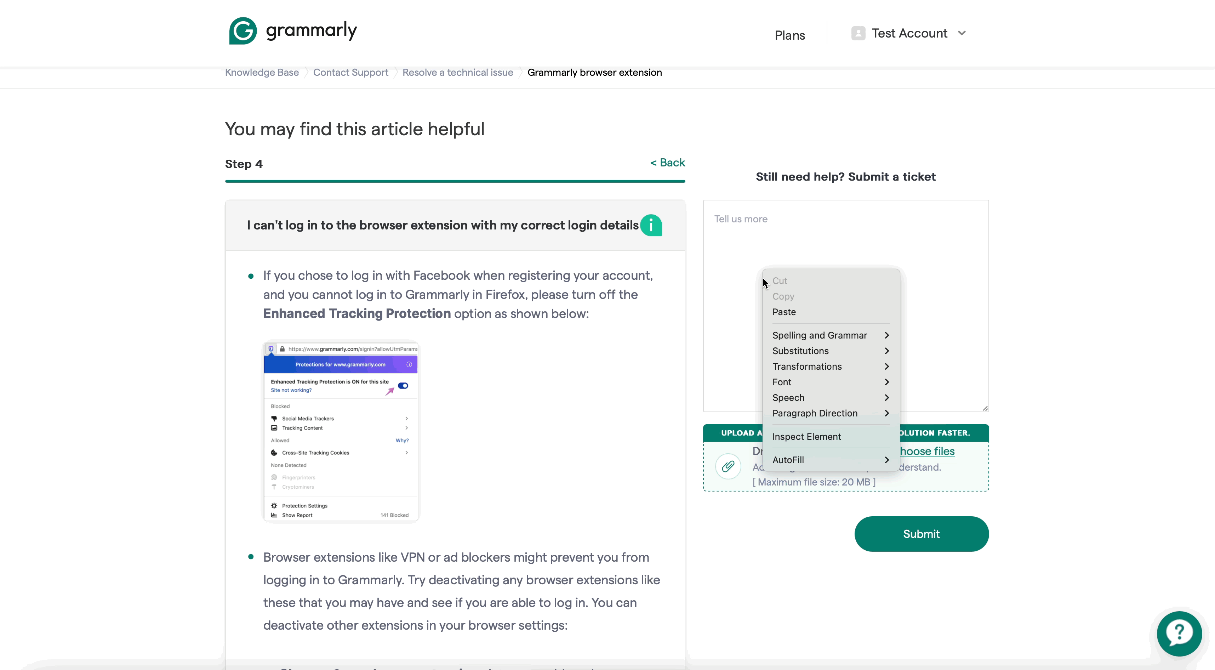Click choose files upload link

(x=927, y=451)
